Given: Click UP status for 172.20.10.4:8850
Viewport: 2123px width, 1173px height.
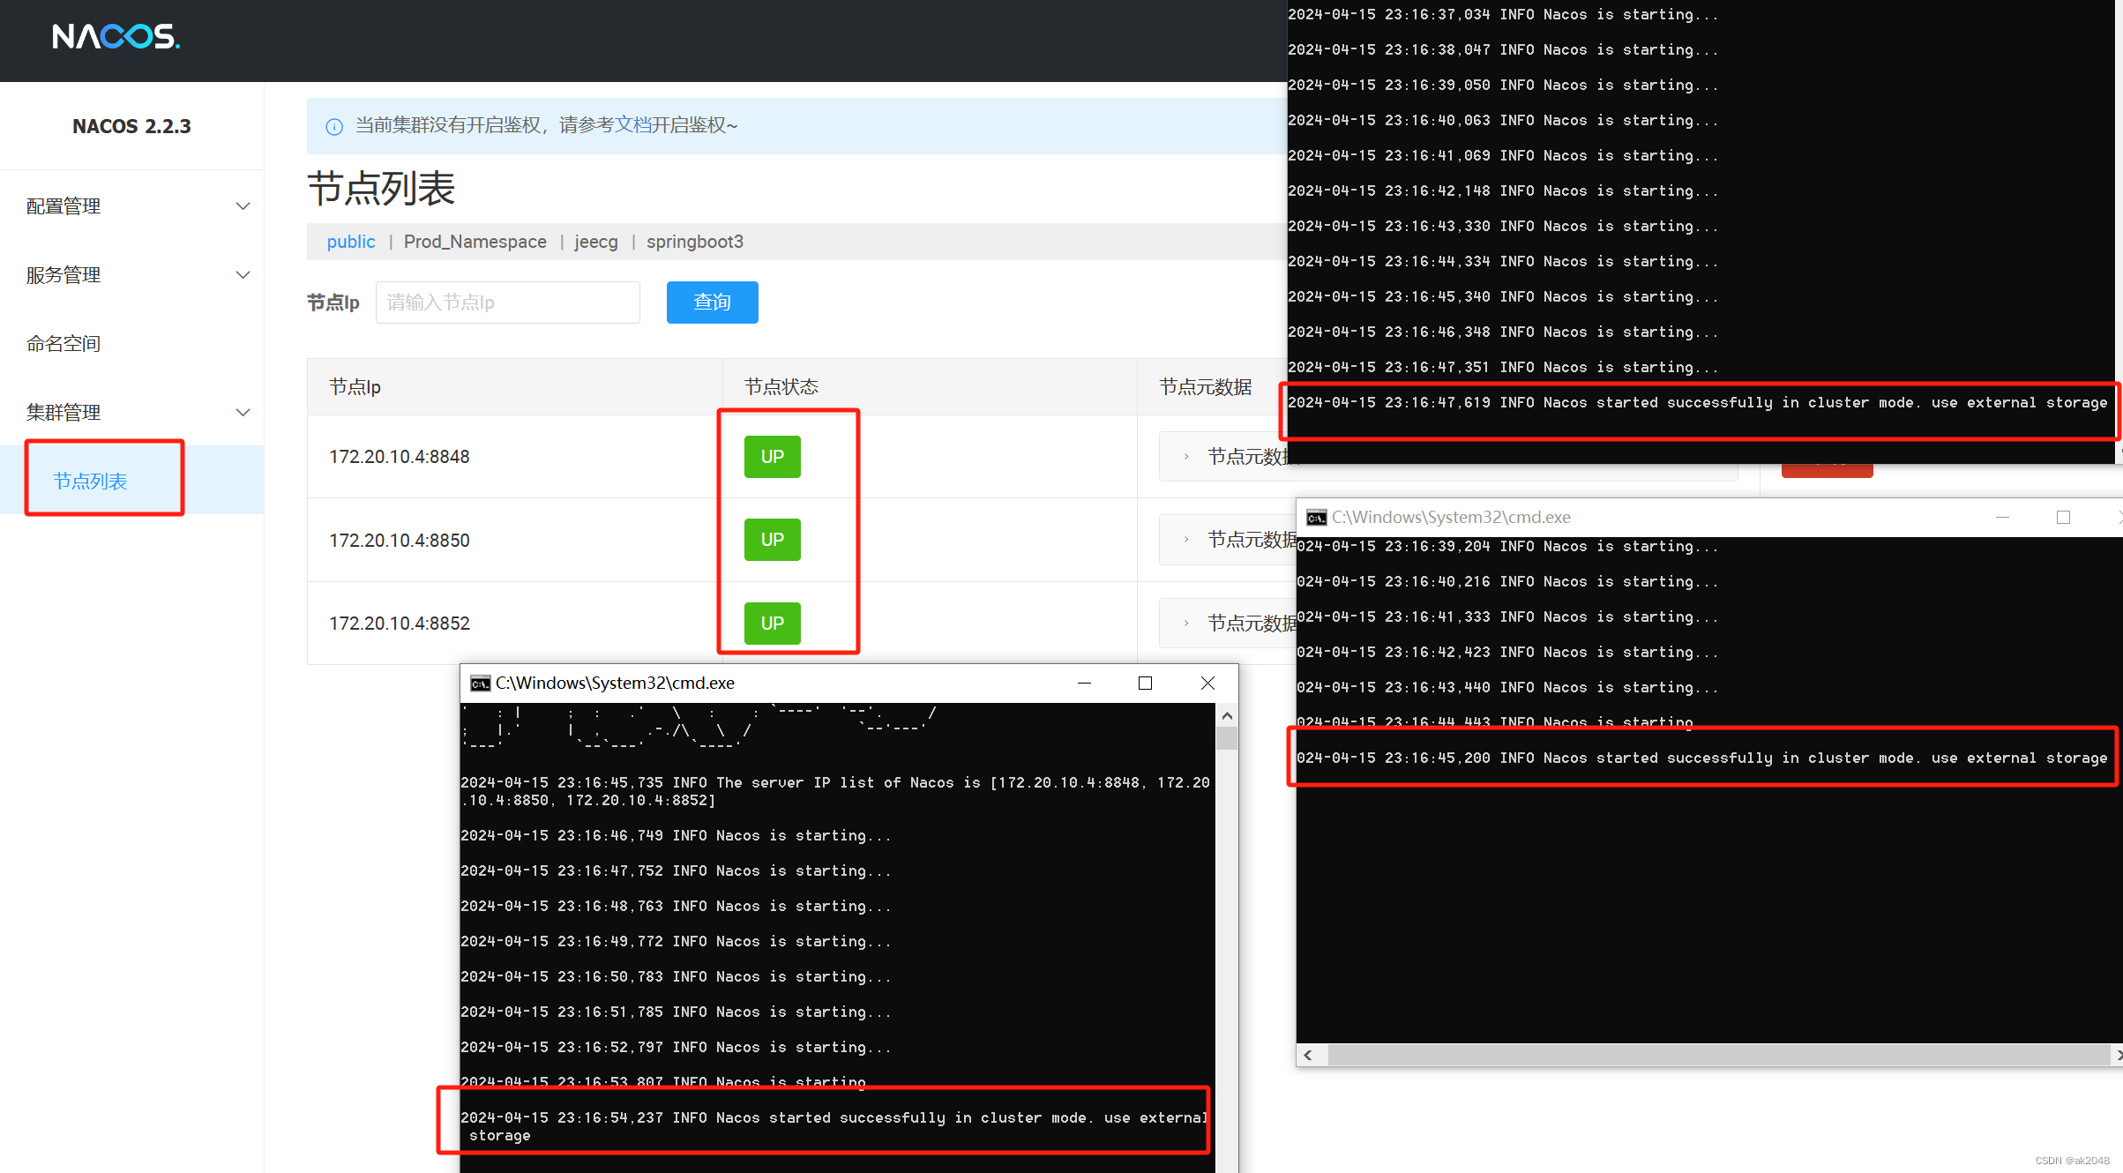Looking at the screenshot, I should [x=772, y=540].
